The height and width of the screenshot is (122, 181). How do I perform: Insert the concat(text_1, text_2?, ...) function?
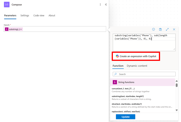click(x=123, y=89)
